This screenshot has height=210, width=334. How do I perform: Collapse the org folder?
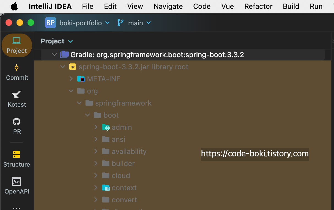71,91
